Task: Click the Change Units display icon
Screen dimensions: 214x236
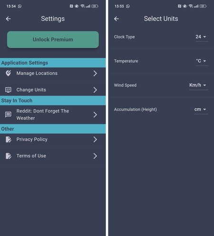Action: pos(8,90)
